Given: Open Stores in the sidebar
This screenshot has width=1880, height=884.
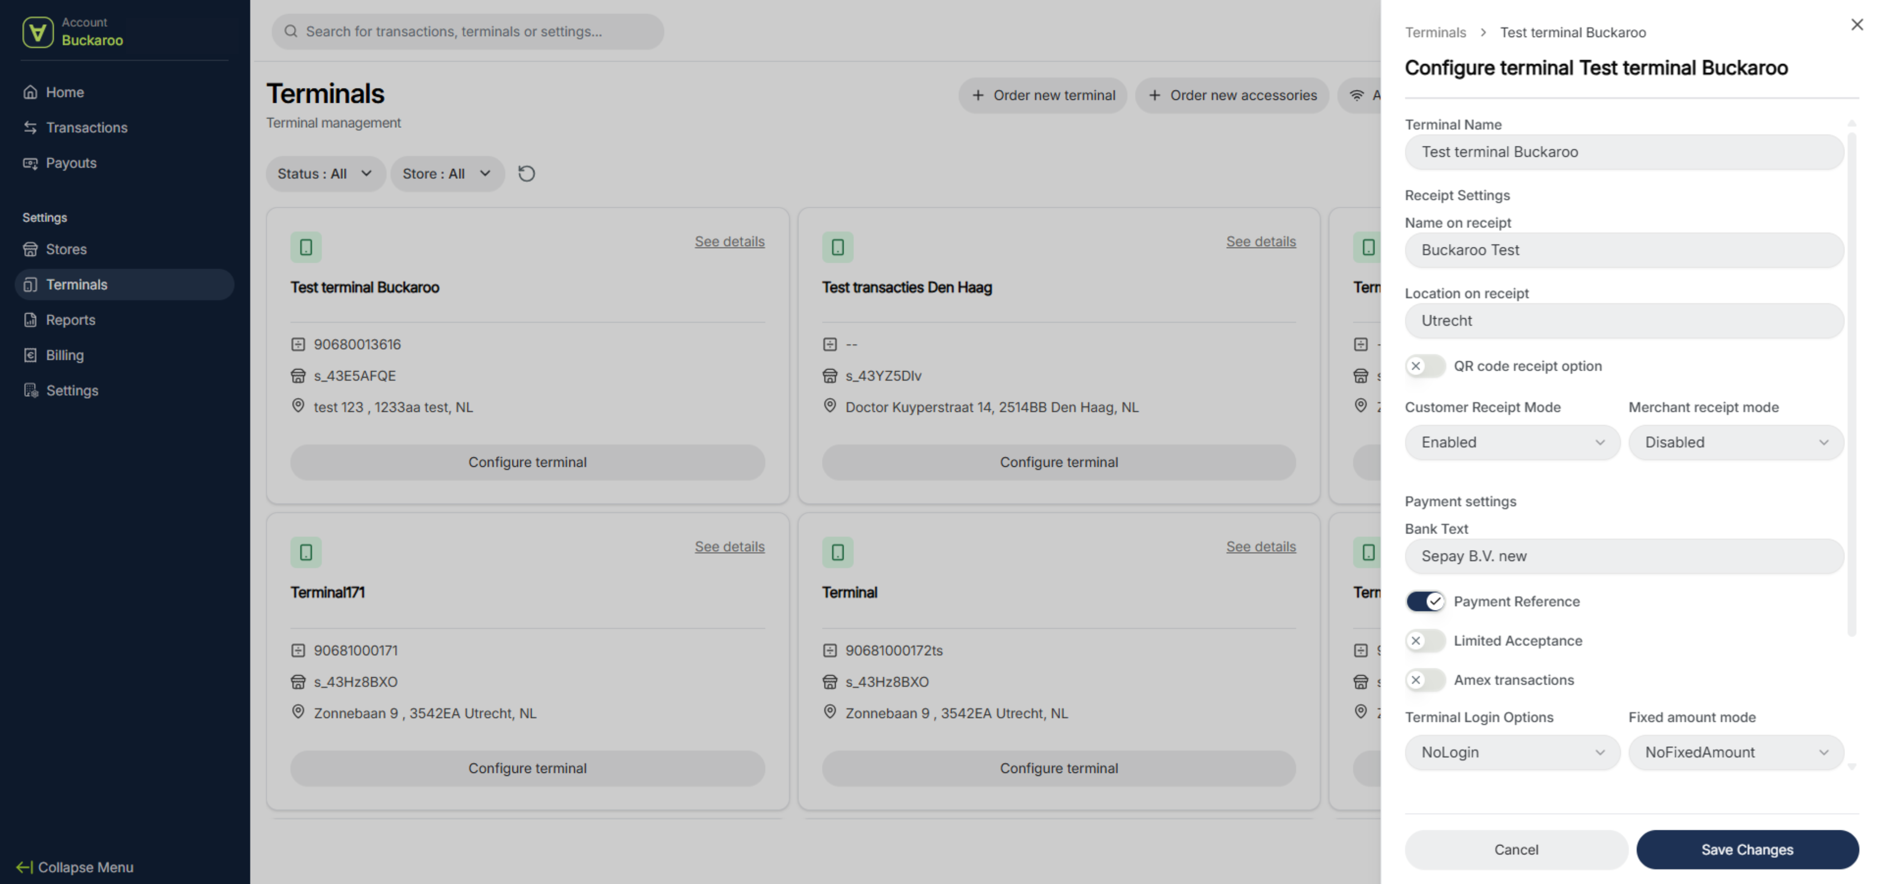Looking at the screenshot, I should click(124, 249).
